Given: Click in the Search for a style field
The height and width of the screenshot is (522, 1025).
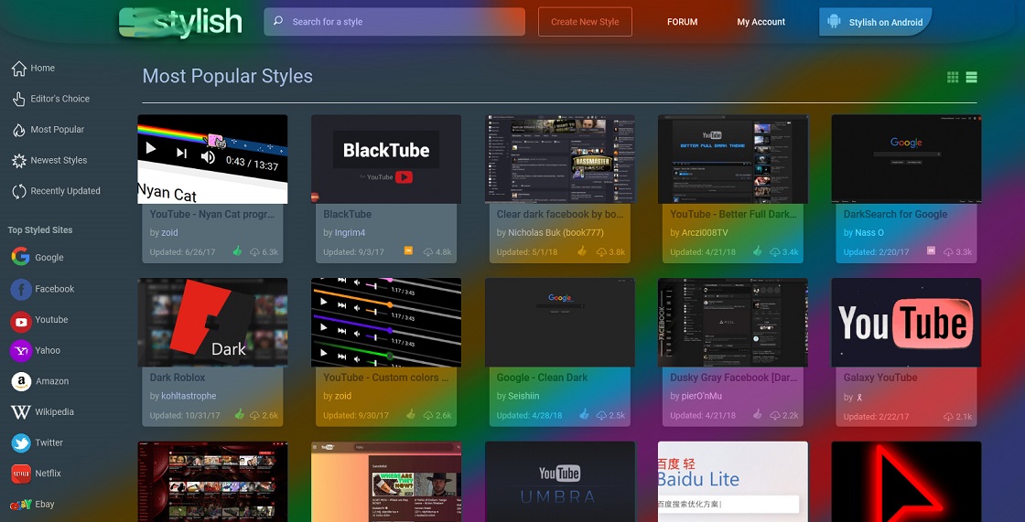Looking at the screenshot, I should 394,22.
